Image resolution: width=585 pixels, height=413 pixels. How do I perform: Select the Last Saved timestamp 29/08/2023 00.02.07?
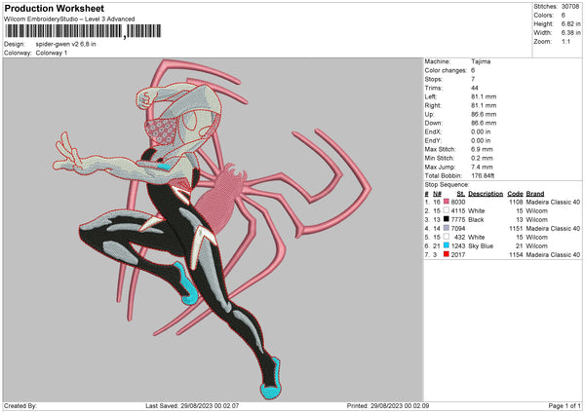(x=210, y=405)
